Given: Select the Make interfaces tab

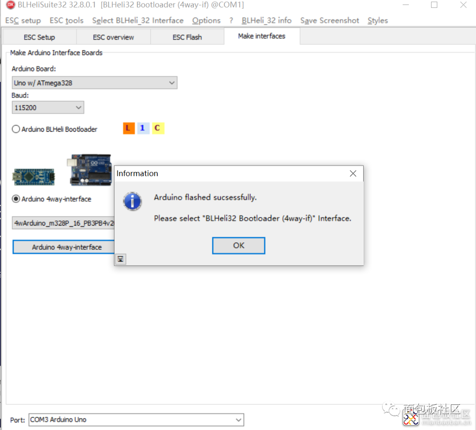Looking at the screenshot, I should [x=262, y=36].
